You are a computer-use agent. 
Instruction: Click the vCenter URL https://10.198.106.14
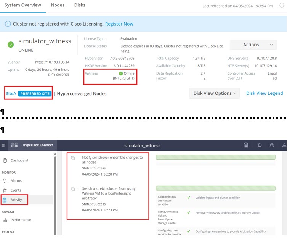52,62
